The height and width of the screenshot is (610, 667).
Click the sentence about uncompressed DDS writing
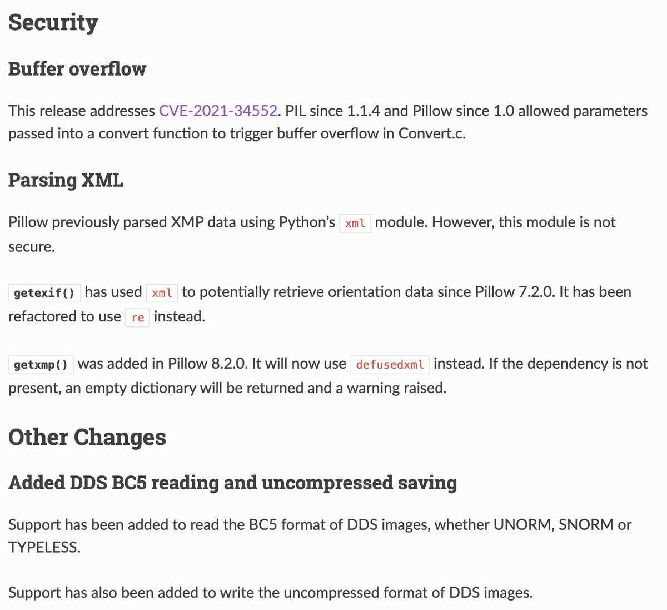(271, 593)
